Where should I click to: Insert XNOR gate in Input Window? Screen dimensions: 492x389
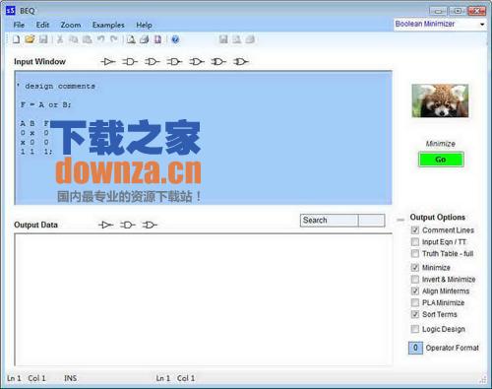[241, 62]
